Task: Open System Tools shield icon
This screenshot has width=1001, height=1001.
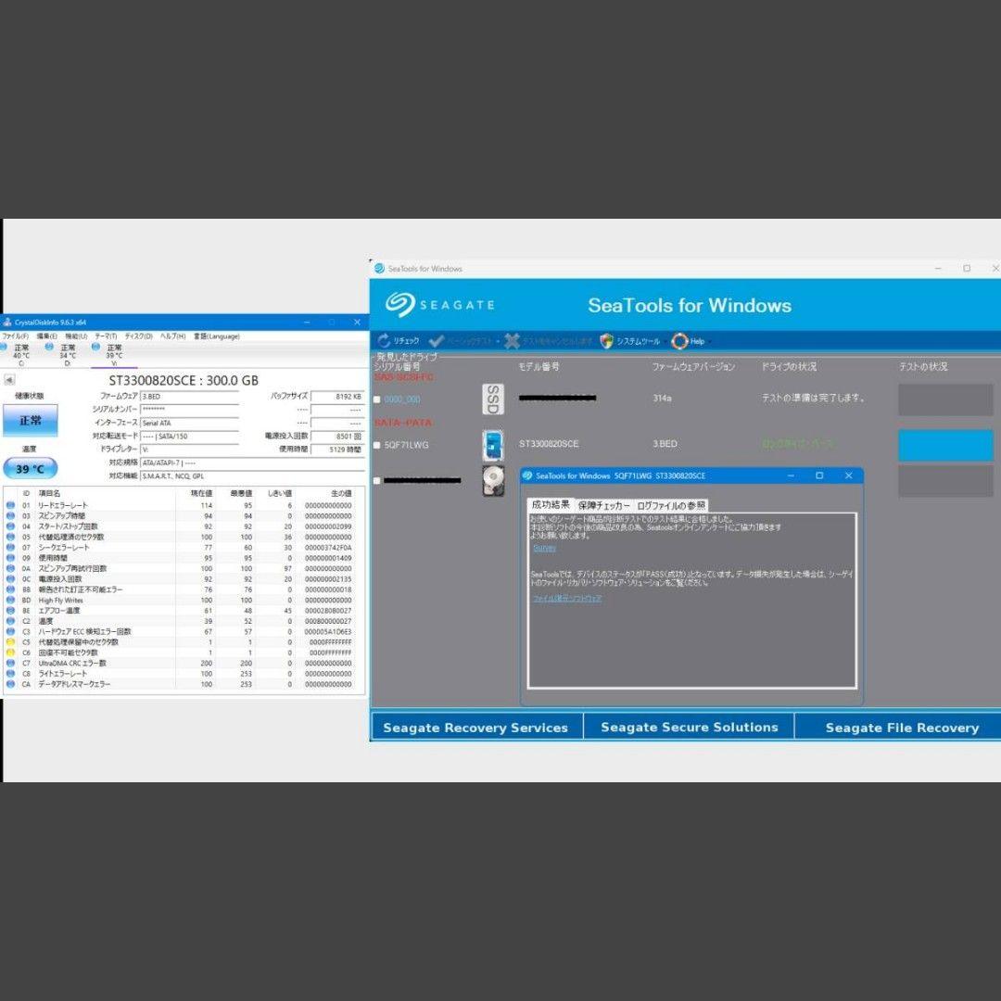Action: [x=607, y=341]
